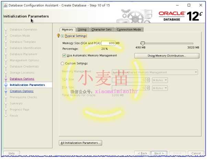Click the Next button
This screenshot has height=160, width=207.
159,153
